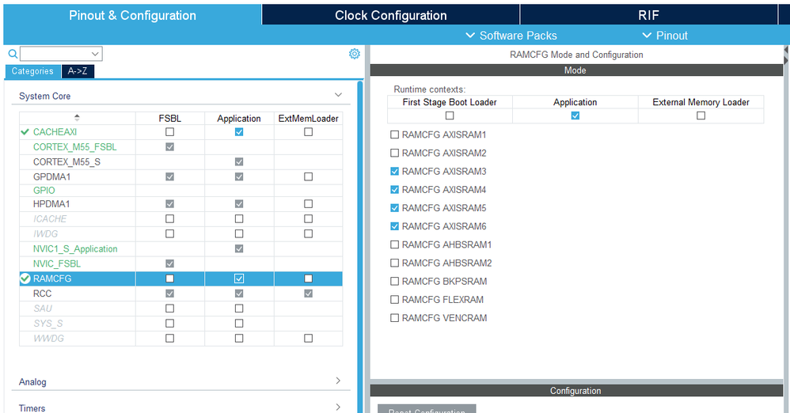This screenshot has width=790, height=413.
Task: Select HPDMA1 peripheral row
Action: tap(51, 204)
